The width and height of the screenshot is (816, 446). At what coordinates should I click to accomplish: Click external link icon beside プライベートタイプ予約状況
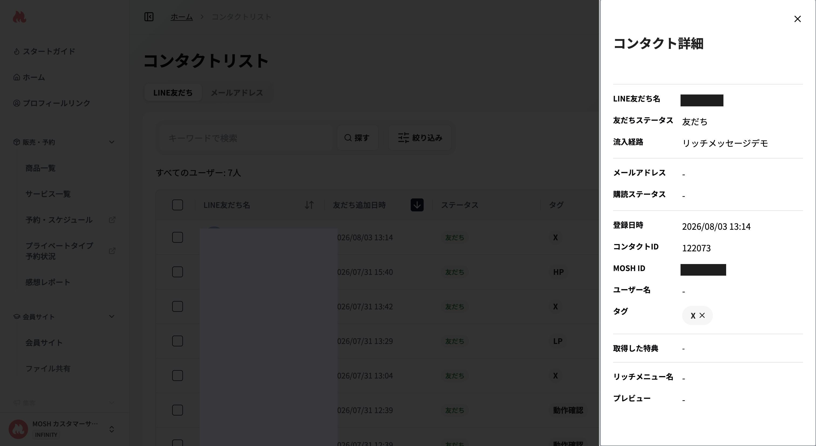click(112, 251)
